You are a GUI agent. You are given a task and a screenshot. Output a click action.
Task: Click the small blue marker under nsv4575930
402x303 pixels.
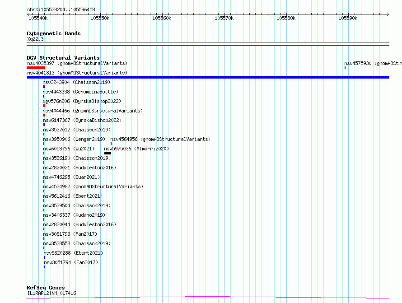[x=345, y=68]
